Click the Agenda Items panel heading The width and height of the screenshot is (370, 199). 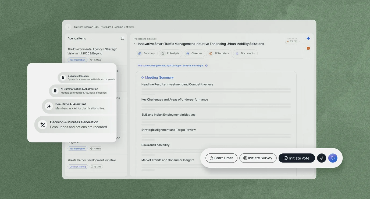pyautogui.click(x=77, y=38)
